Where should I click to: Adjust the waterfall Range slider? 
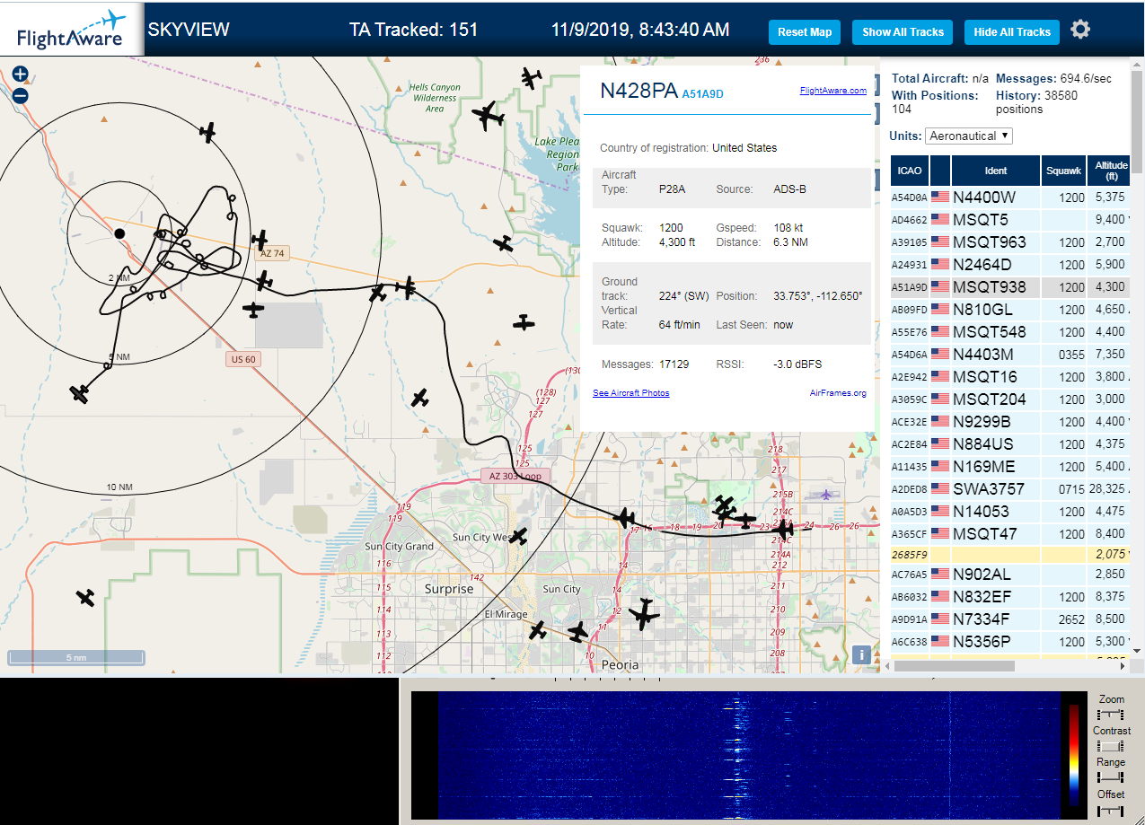[x=1111, y=777]
